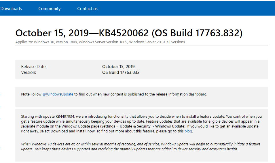This screenshot has height=163, width=275.
Task: Open the Downloads menu item
Action: [x=11, y=9]
